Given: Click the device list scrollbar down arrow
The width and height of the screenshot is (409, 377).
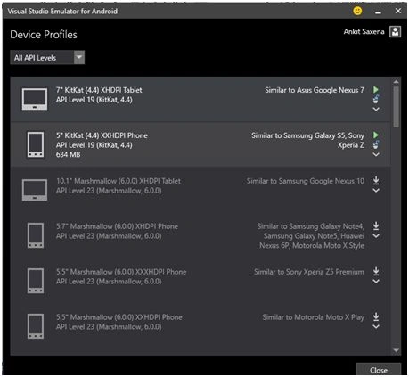Looking at the screenshot, I should click(x=397, y=350).
